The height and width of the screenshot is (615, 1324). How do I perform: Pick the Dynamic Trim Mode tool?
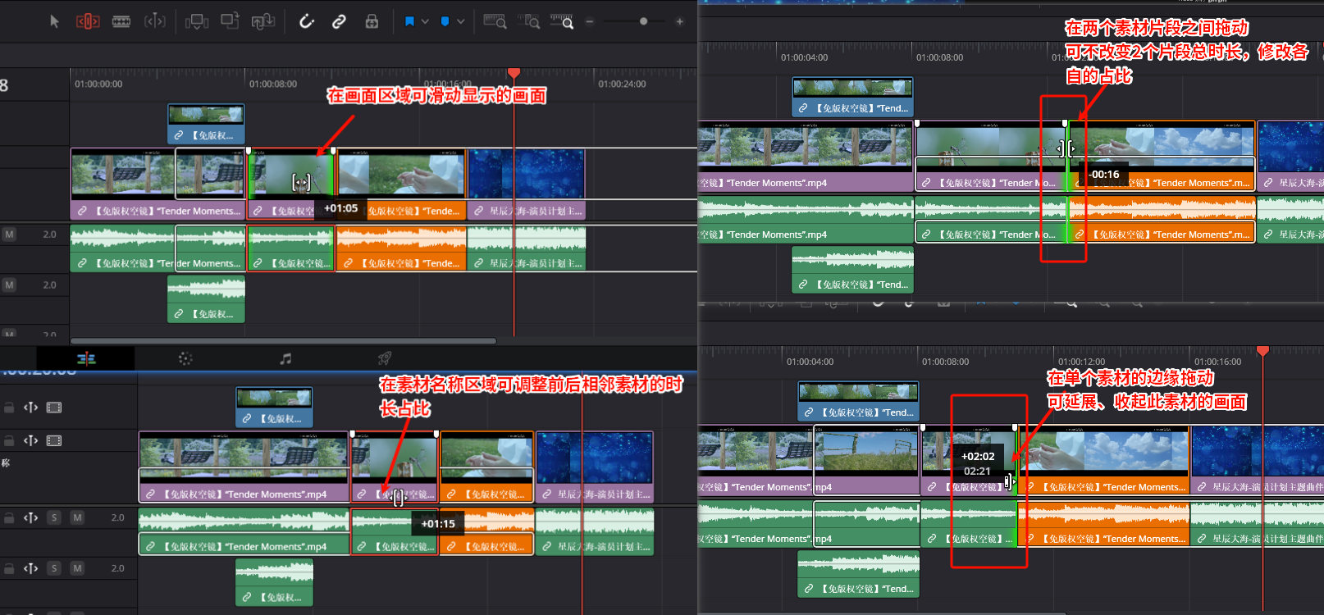tap(155, 21)
